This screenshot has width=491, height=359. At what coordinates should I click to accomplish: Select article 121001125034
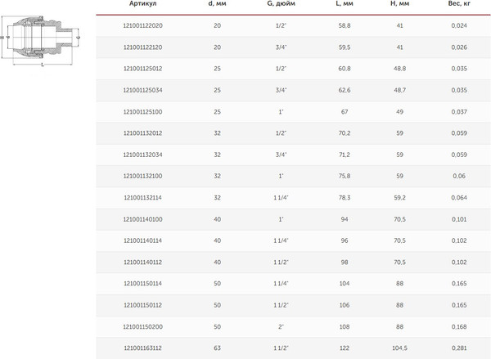point(143,90)
